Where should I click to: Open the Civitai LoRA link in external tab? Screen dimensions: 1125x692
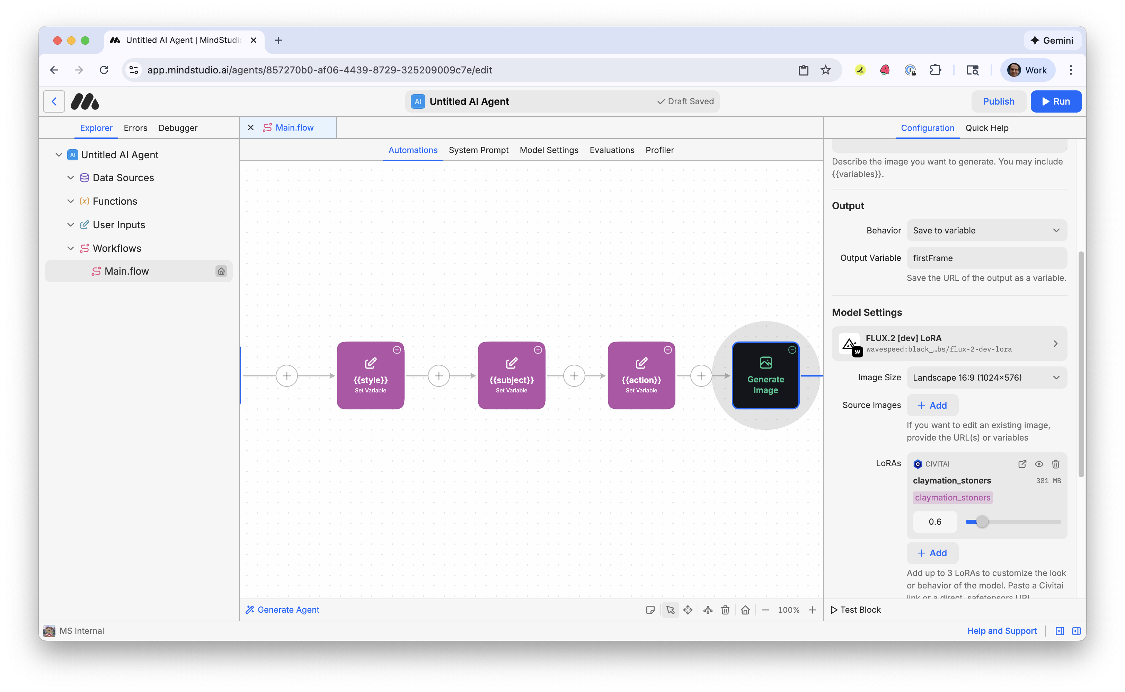1022,464
